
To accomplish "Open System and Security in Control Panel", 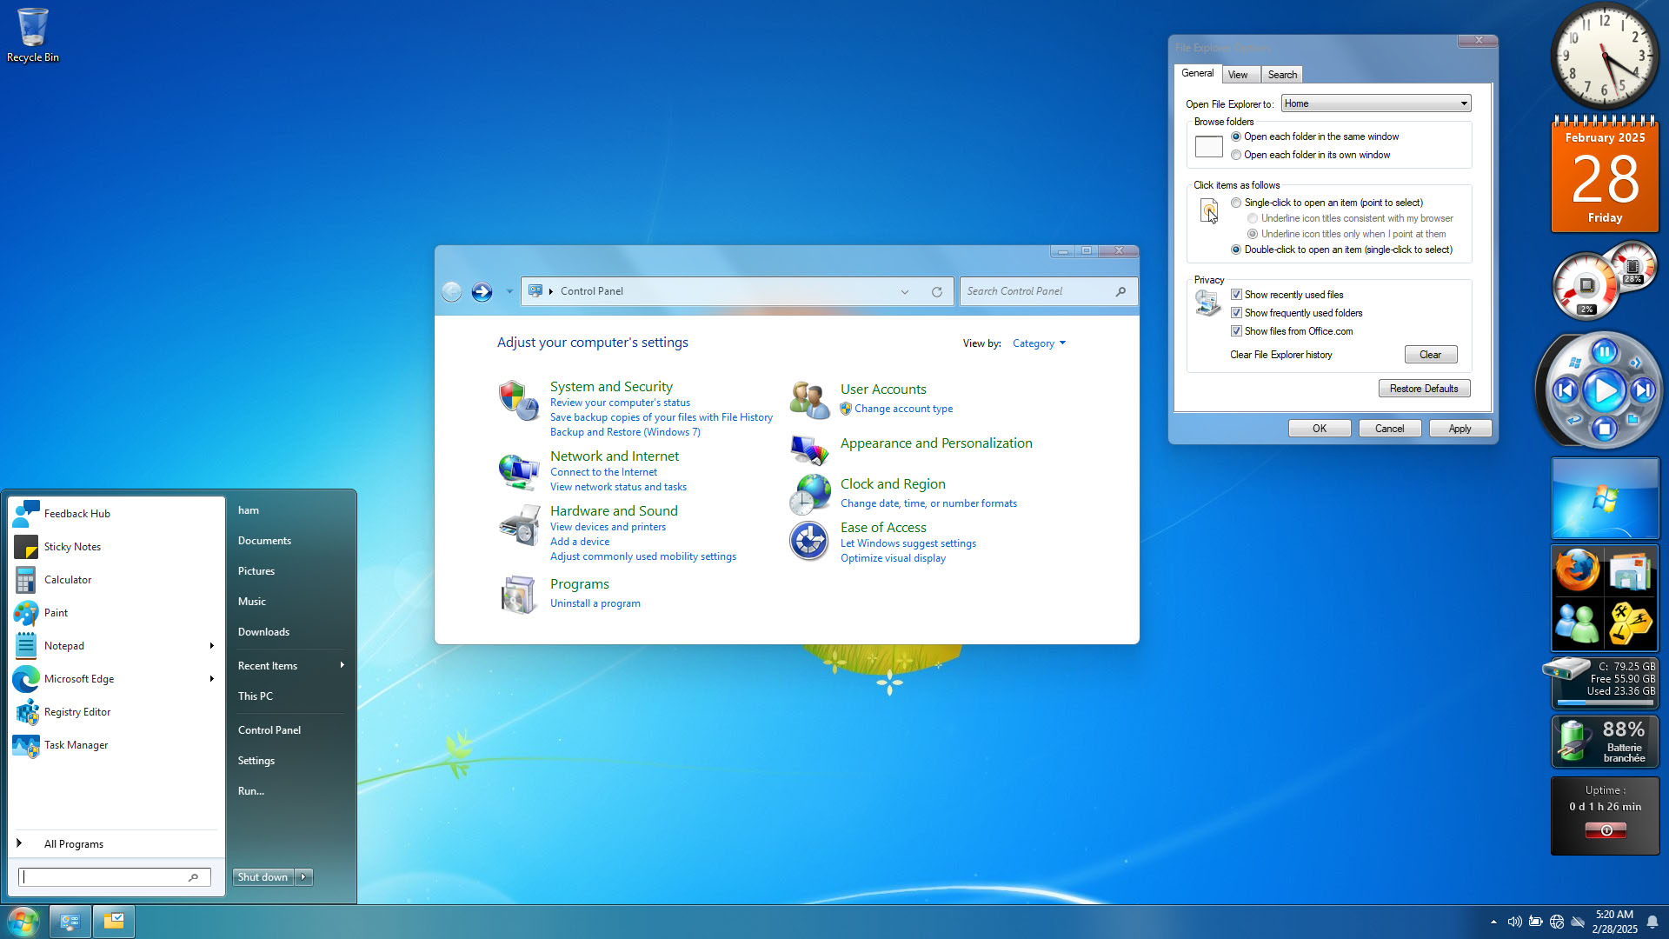I will click(x=610, y=386).
